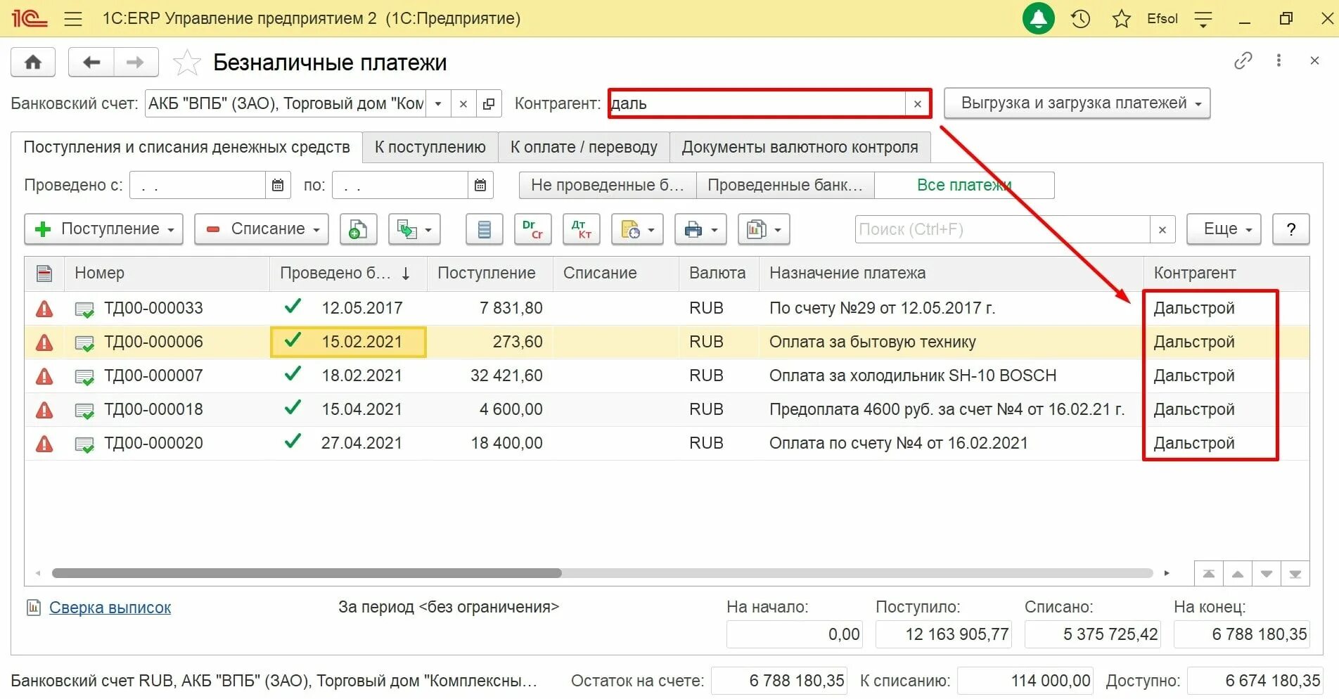Expand the Банковский счет dropdown

click(437, 104)
